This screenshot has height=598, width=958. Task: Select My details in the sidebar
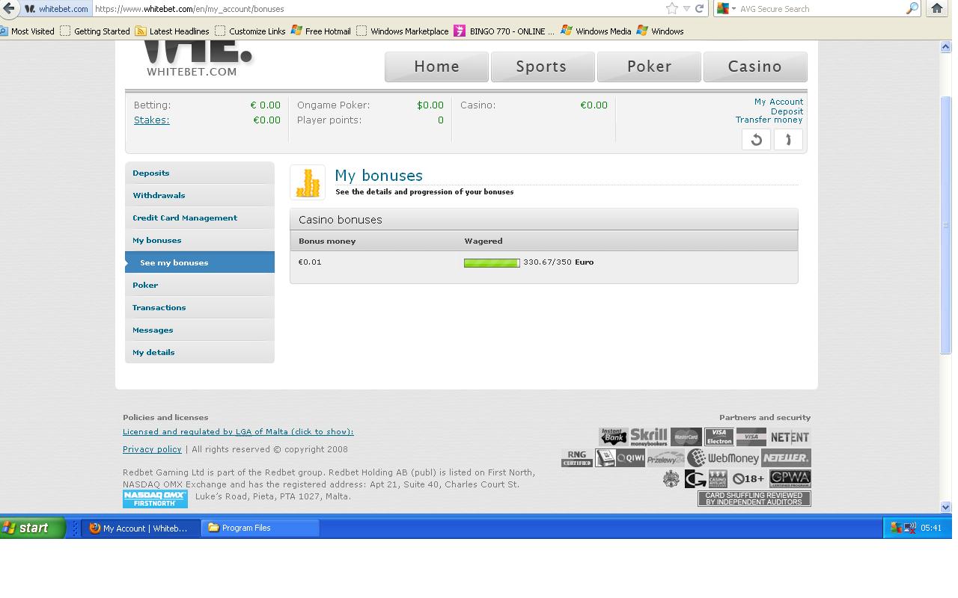click(x=200, y=352)
